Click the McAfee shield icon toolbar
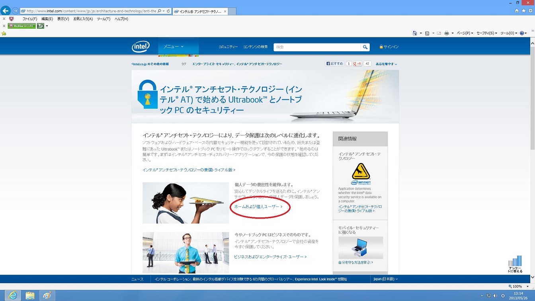Screen dimensions: 535x301 point(11,19)
